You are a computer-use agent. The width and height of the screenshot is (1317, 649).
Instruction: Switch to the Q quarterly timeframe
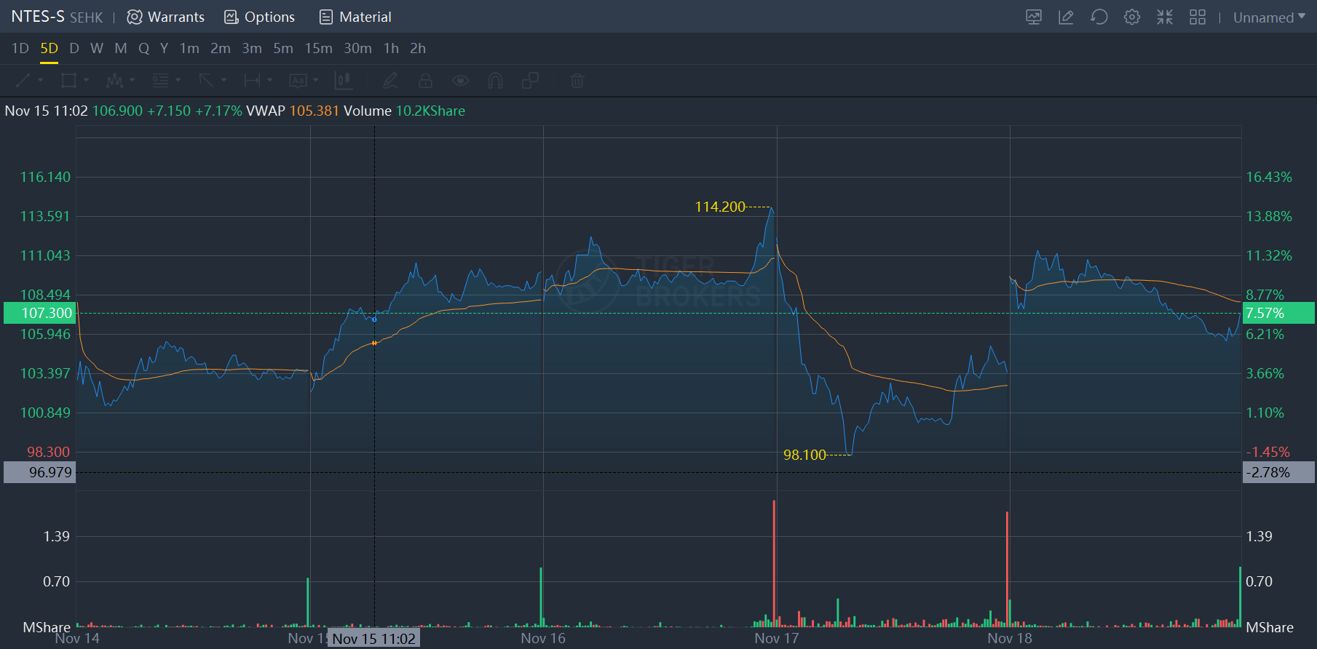coord(144,48)
